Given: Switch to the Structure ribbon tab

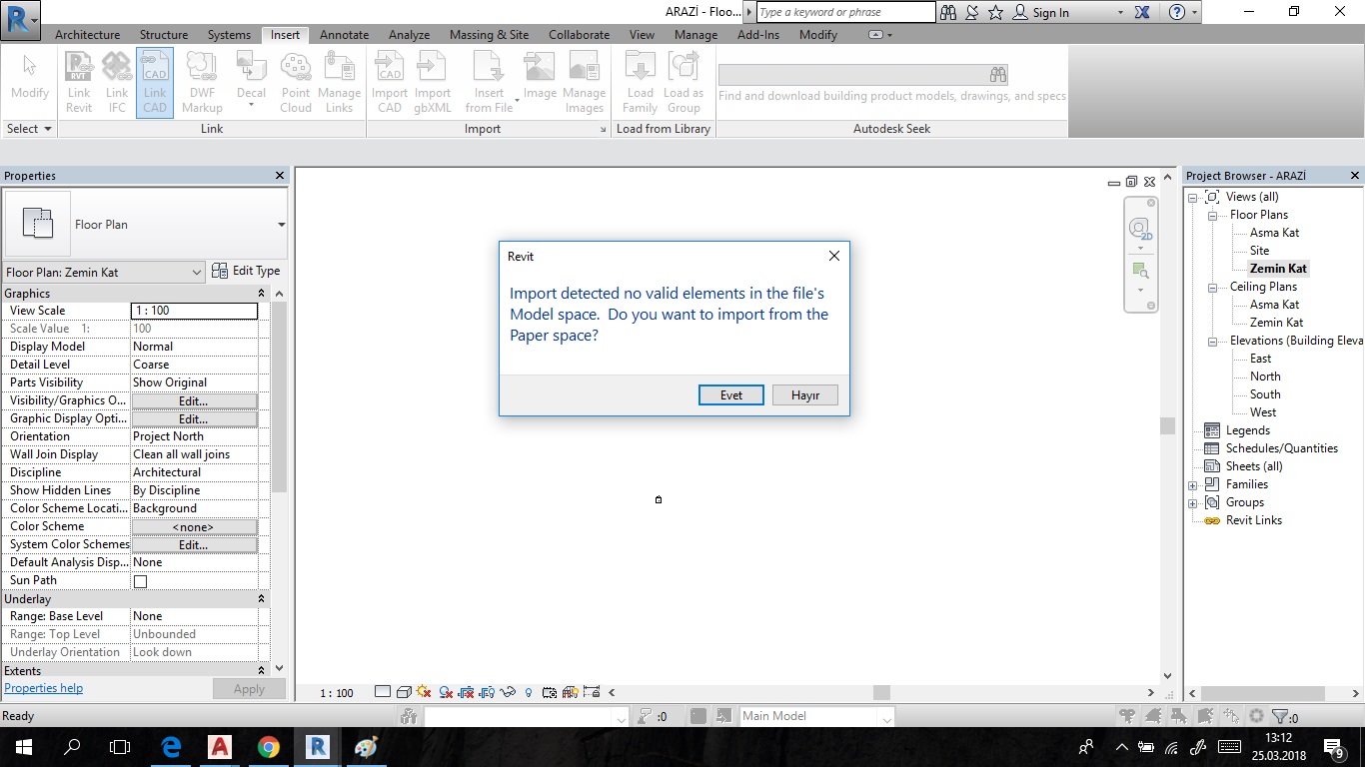Looking at the screenshot, I should pos(164,34).
